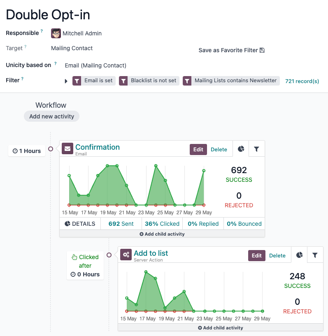Select the Email is set filter tag
Image resolution: width=328 pixels, height=336 pixels.
click(x=93, y=81)
